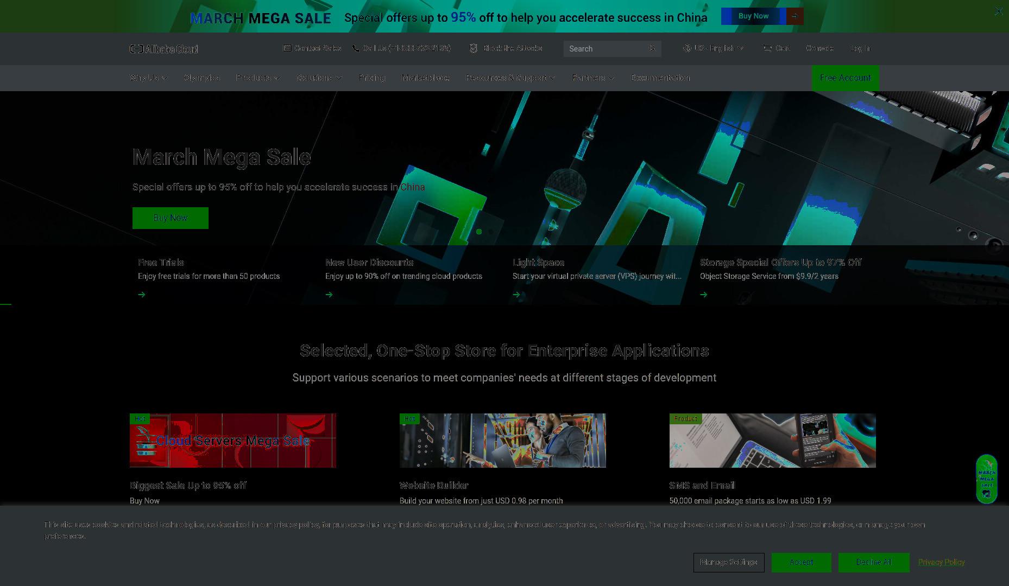The width and height of the screenshot is (1009, 586).
Task: Click the Contact Sales link text
Action: 318,48
